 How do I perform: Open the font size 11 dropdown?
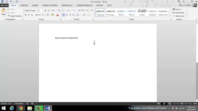[x=43, y=10]
